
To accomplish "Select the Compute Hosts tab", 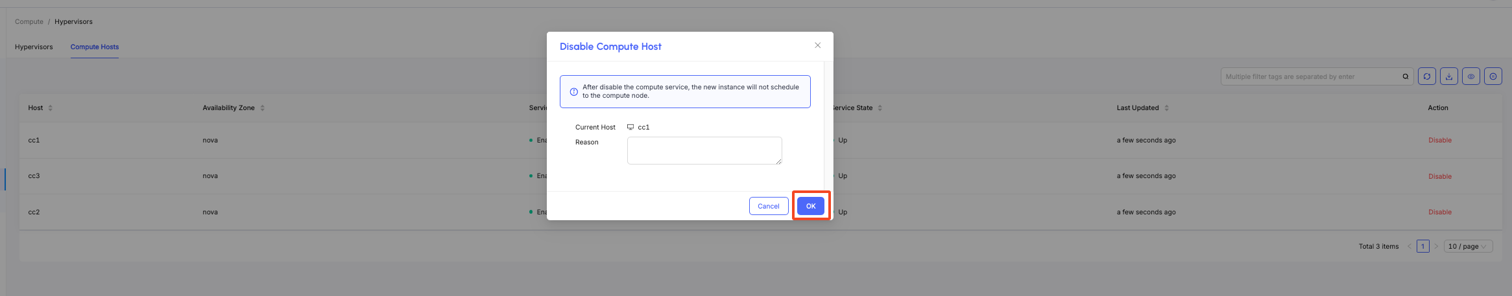I will [x=95, y=47].
